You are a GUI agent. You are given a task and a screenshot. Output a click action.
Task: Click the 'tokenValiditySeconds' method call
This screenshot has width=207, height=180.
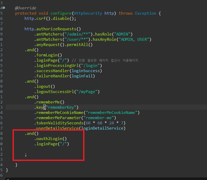click(60, 123)
